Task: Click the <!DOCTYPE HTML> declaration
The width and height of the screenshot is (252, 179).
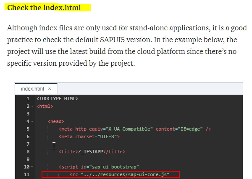Action: [57, 99]
